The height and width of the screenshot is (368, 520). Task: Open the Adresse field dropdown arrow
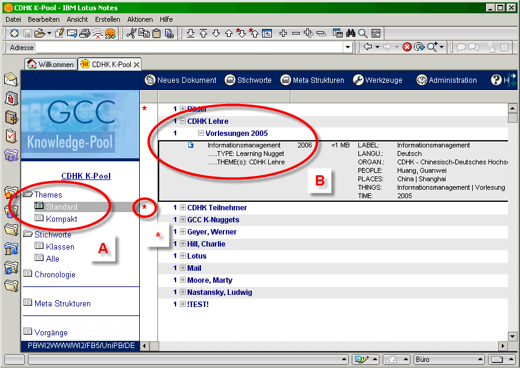coord(347,47)
